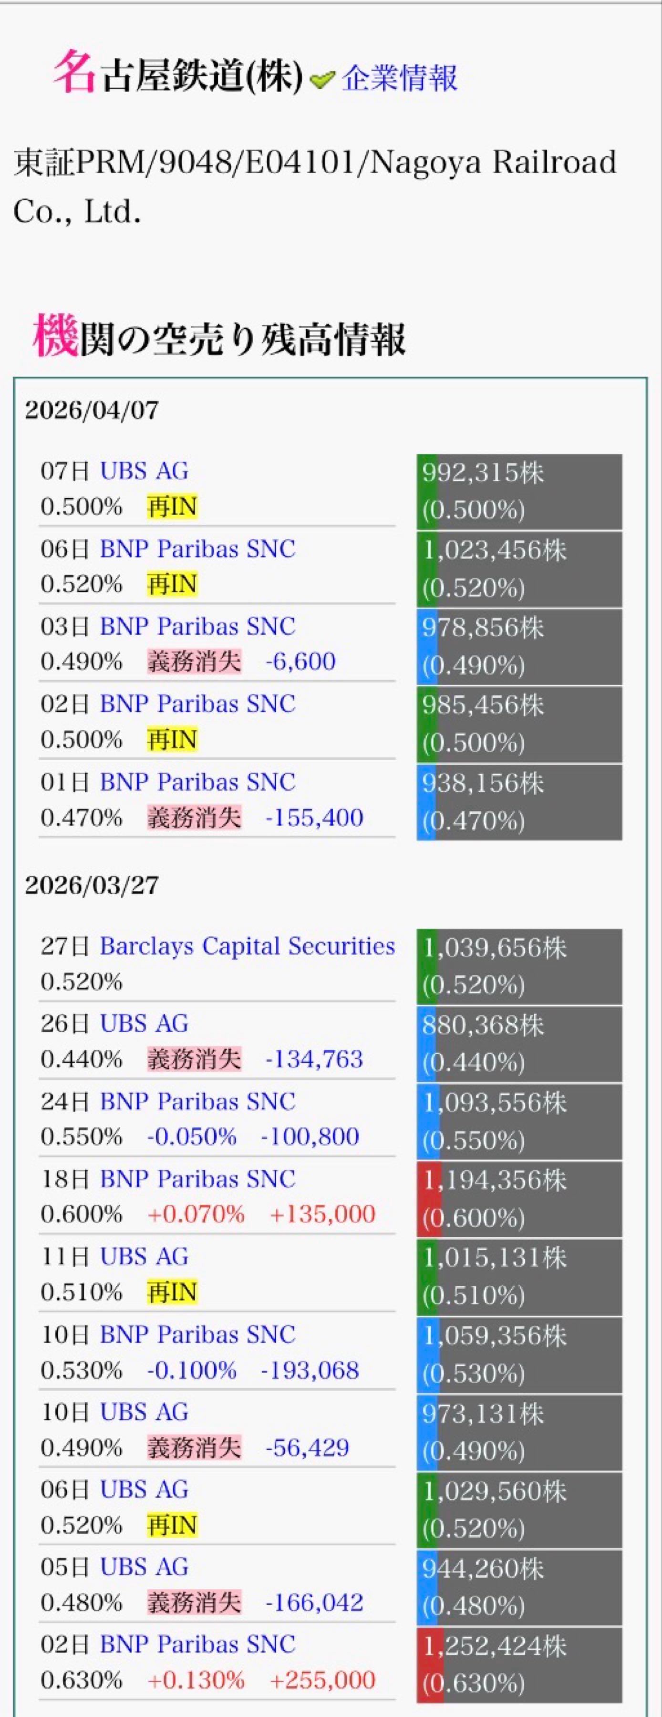Screen dimensions: 662x1717
Task: Click 義務消失 label next to -134,763
Action: click(x=194, y=1059)
